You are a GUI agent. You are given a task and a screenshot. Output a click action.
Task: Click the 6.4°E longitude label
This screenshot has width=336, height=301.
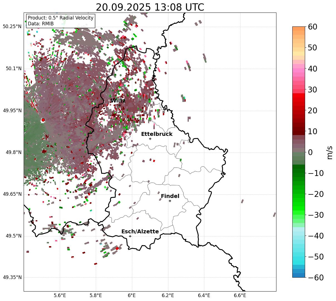204,295
